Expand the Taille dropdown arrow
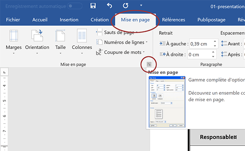 pos(60,53)
